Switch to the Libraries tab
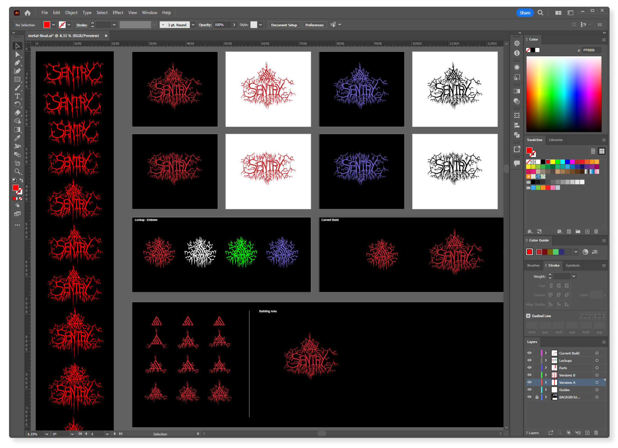Viewport: 618px width, 448px height. pyautogui.click(x=556, y=140)
